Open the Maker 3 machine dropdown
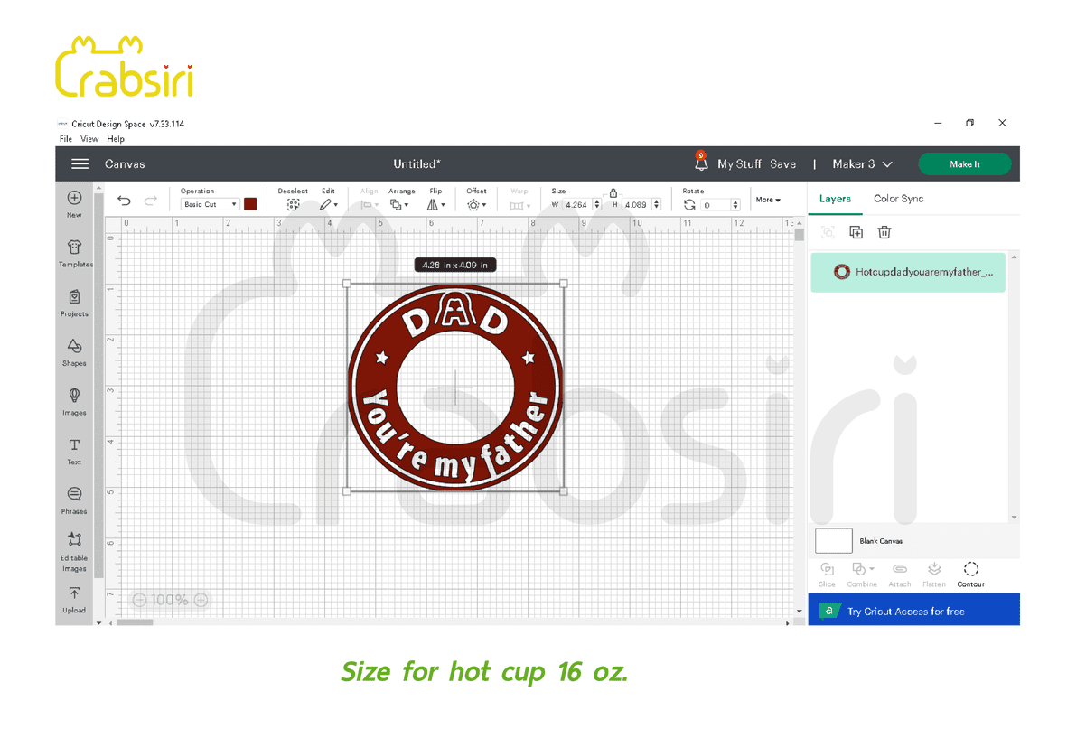The width and height of the screenshot is (1067, 738). pyautogui.click(x=862, y=163)
